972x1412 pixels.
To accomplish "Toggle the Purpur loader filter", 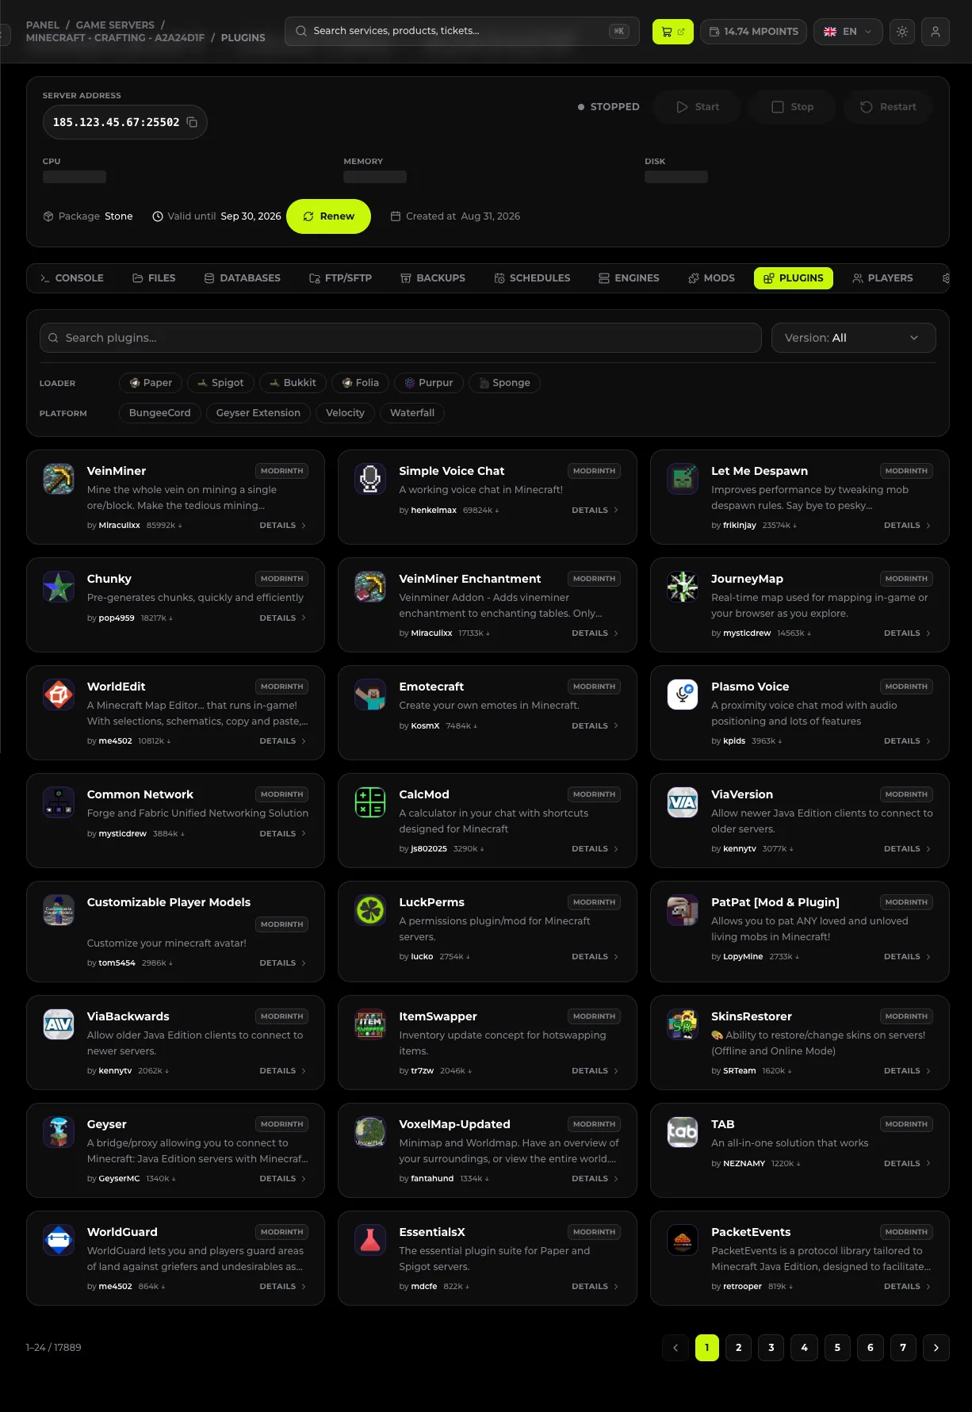I will (x=429, y=383).
